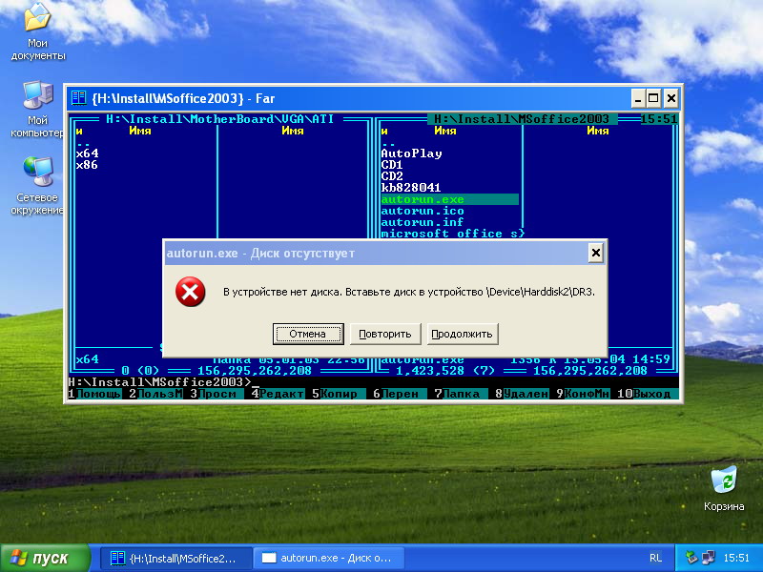The image size is (763, 572).
Task: Open the Корзина recycle bin icon
Action: tap(724, 489)
